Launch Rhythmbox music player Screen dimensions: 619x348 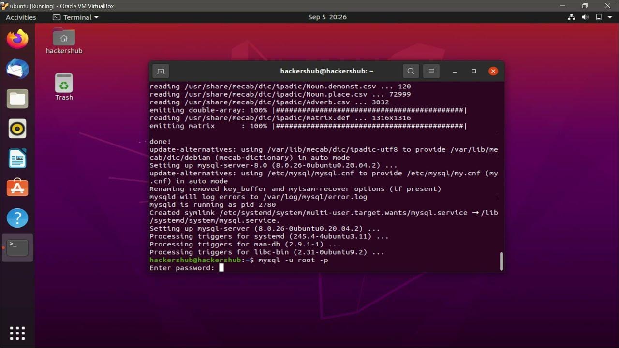tap(17, 129)
